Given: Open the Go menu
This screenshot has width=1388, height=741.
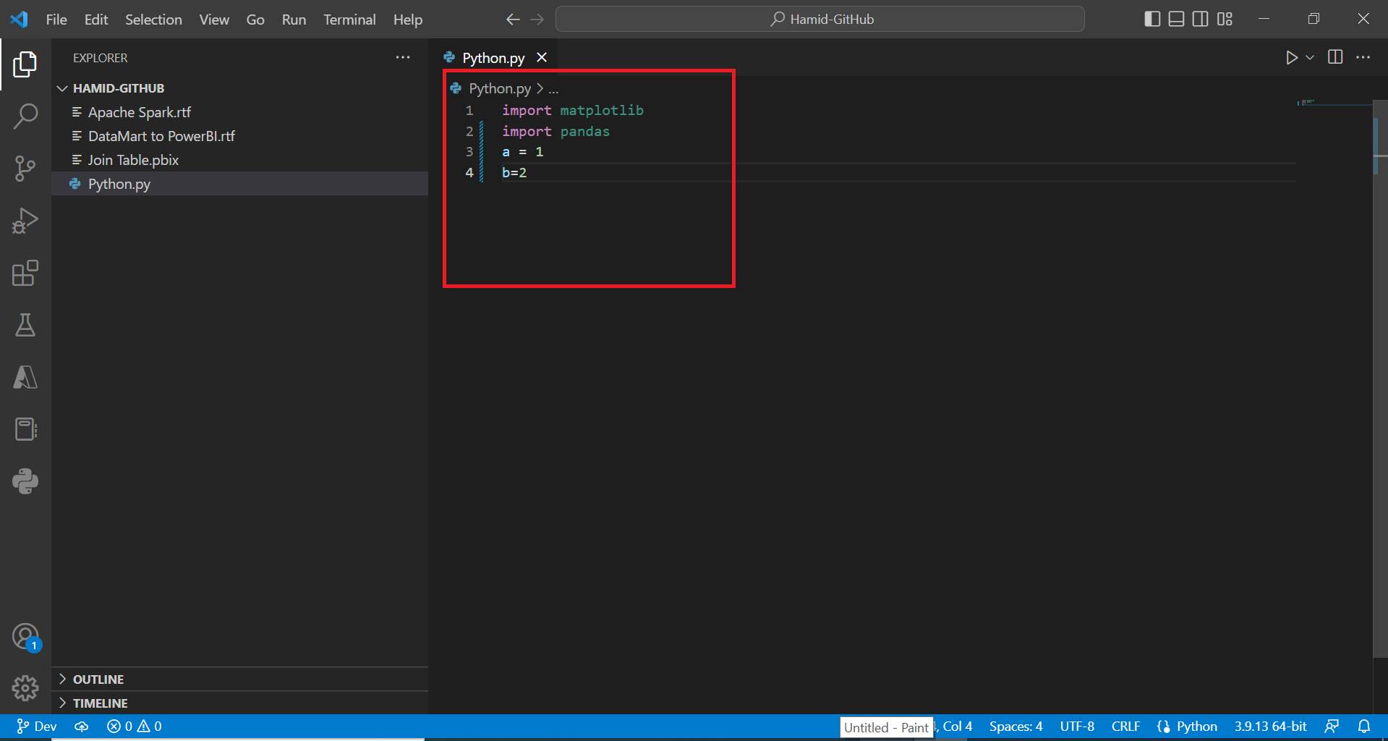Looking at the screenshot, I should click(x=255, y=20).
